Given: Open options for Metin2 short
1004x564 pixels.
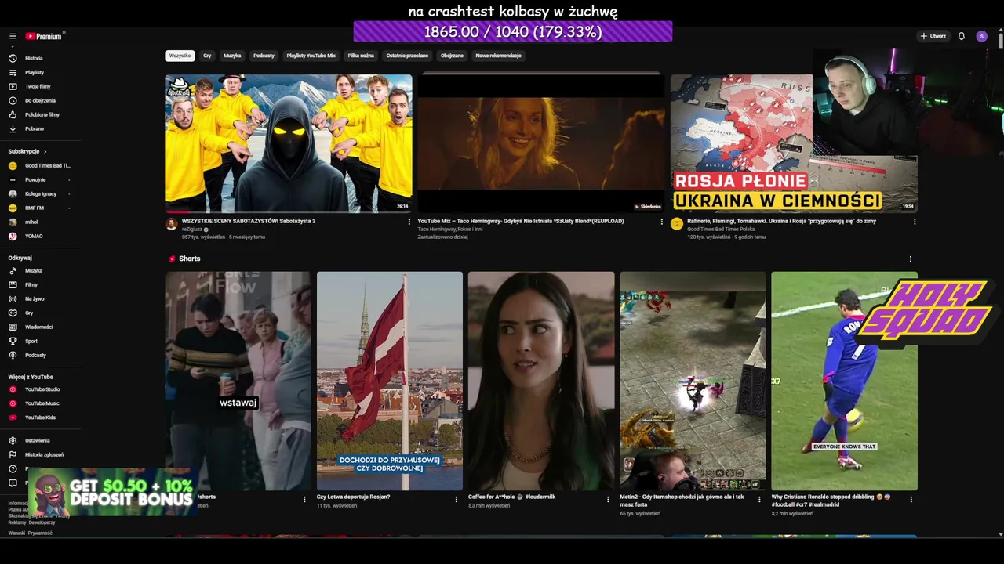Looking at the screenshot, I should tap(758, 499).
